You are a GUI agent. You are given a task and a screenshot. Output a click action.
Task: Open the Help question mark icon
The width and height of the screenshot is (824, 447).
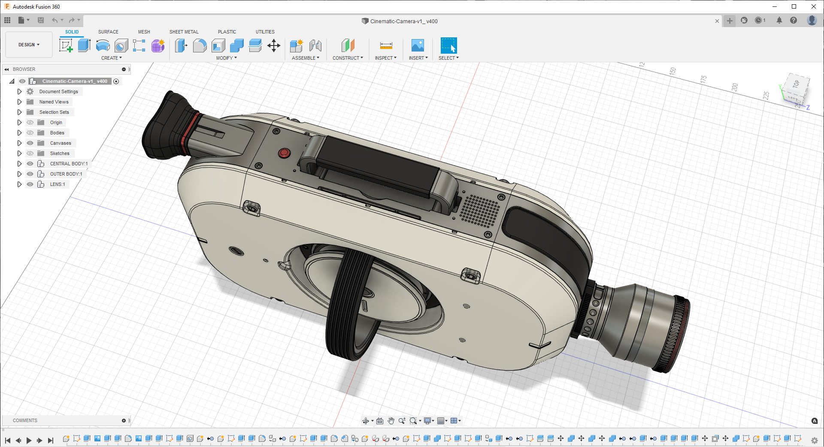[x=794, y=21]
